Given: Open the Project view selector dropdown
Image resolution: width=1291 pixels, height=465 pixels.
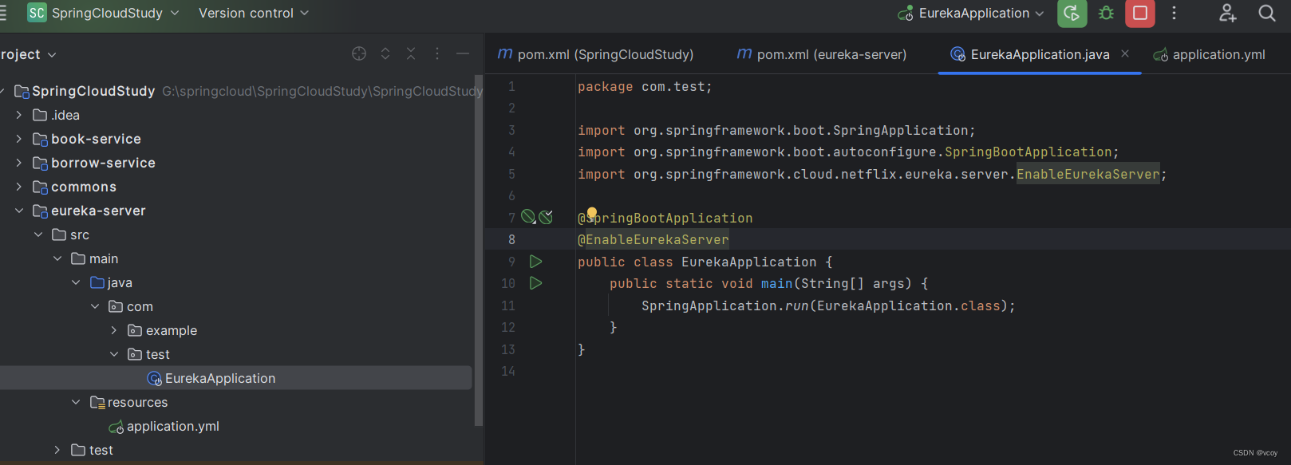Looking at the screenshot, I should [29, 54].
